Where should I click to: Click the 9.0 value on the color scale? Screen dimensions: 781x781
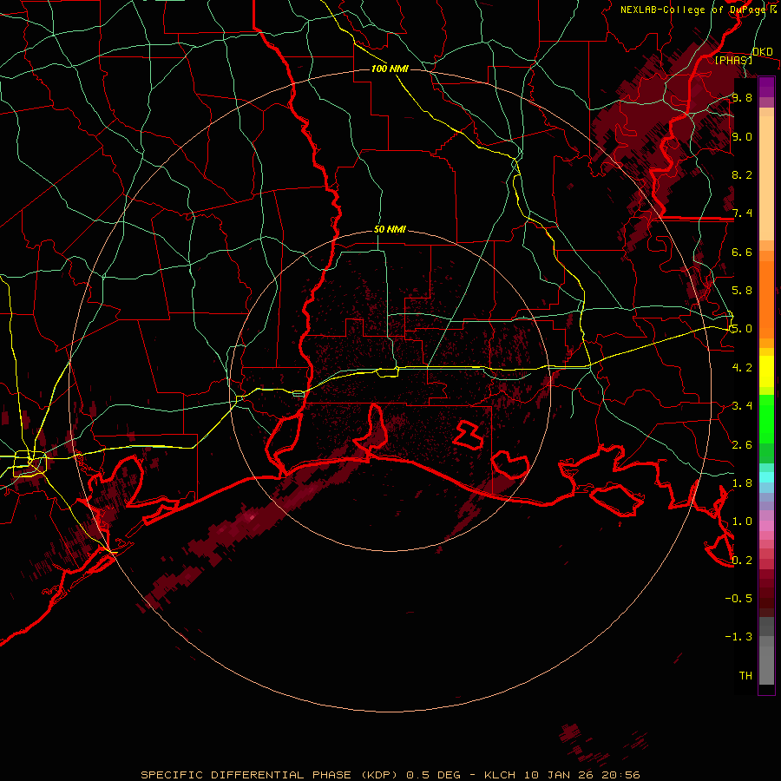[742, 137]
